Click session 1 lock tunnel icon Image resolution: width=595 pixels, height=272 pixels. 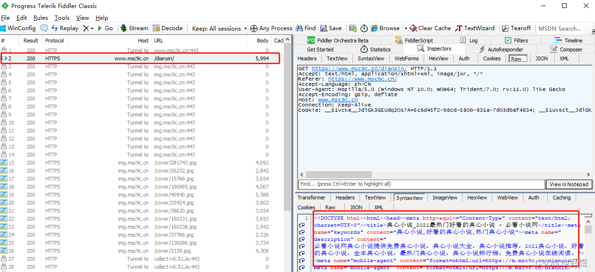click(4, 50)
